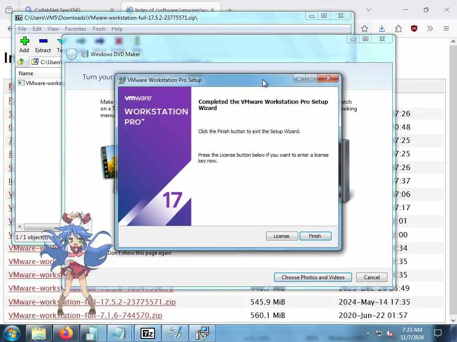Open the VMware installer taskbar button
Viewport: 457px width, 342px height.
(x=202, y=333)
